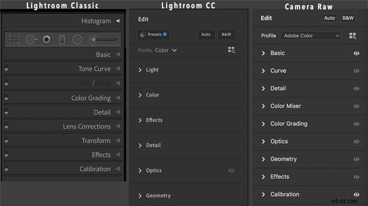
Task: Toggle the Optics eye icon in Lightroom CC
Action: (x=231, y=171)
